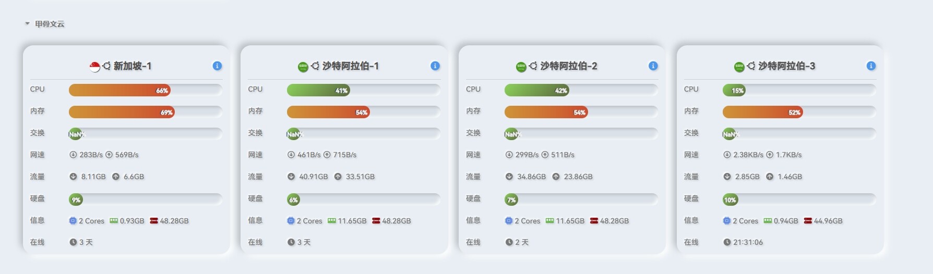This screenshot has height=274, width=933.
Task: Open info icon for 新加坡-1 card
Action: click(x=217, y=66)
